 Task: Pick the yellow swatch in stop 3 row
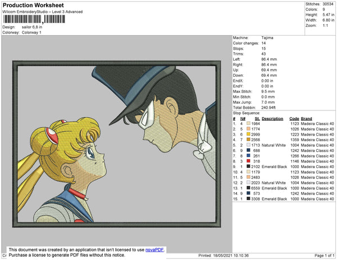(x=248, y=134)
